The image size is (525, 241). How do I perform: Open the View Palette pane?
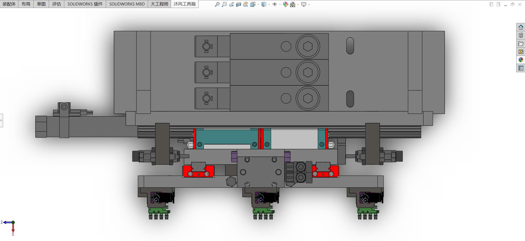521,52
